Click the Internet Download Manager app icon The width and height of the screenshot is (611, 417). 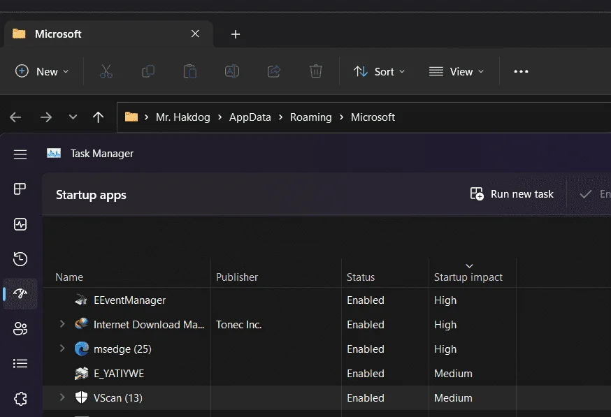click(81, 324)
